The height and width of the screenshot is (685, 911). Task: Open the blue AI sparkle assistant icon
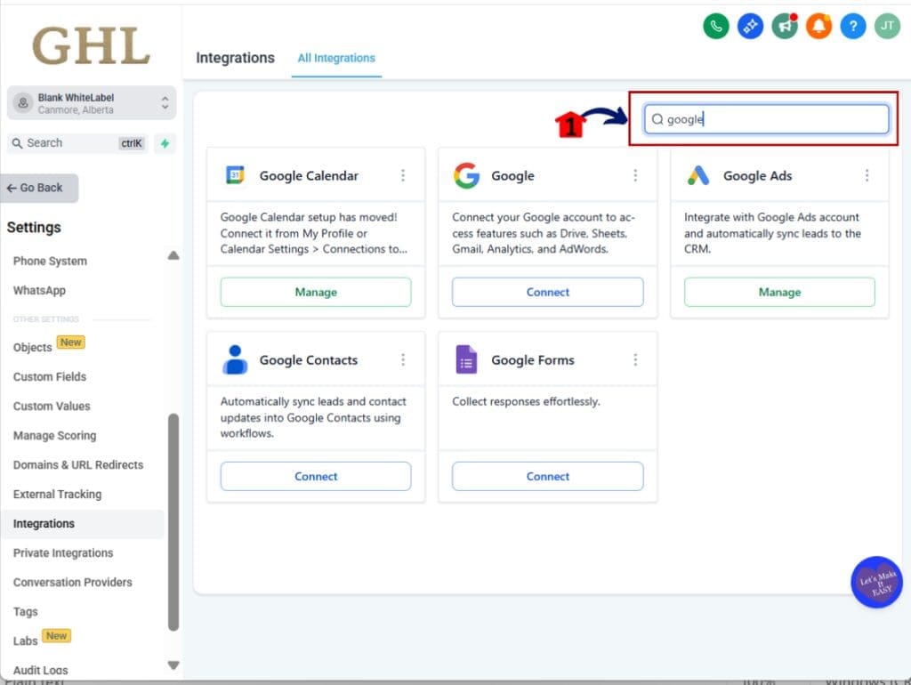coord(750,26)
